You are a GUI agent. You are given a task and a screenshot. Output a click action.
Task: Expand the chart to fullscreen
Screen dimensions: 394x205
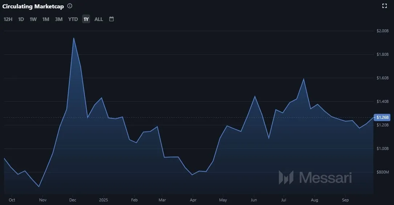pyautogui.click(x=385, y=6)
